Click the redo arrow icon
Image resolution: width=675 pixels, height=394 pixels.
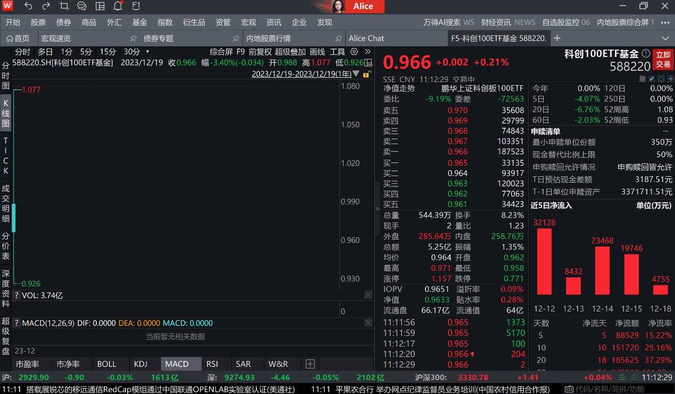(46, 6)
